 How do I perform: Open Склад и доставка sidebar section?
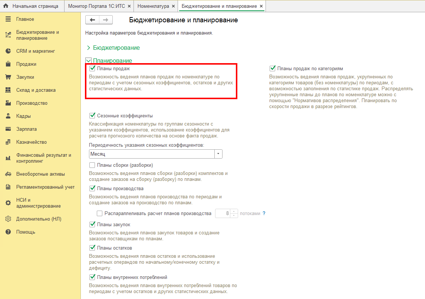tap(36, 90)
